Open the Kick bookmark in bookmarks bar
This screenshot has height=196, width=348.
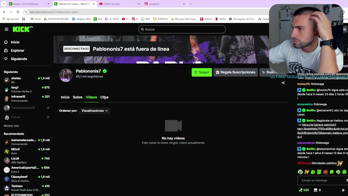pyautogui.click(x=98, y=19)
